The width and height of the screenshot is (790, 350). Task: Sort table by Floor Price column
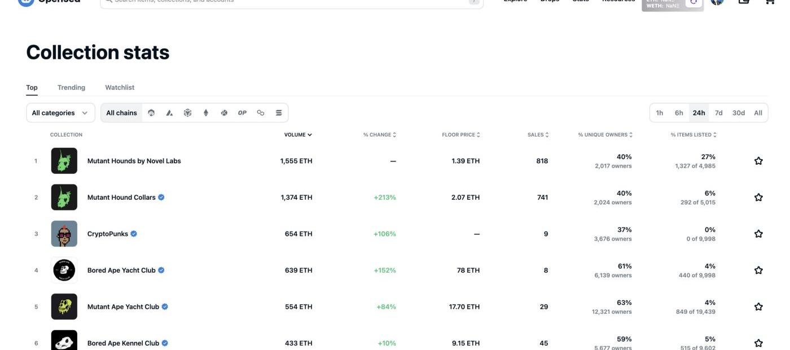pos(461,135)
